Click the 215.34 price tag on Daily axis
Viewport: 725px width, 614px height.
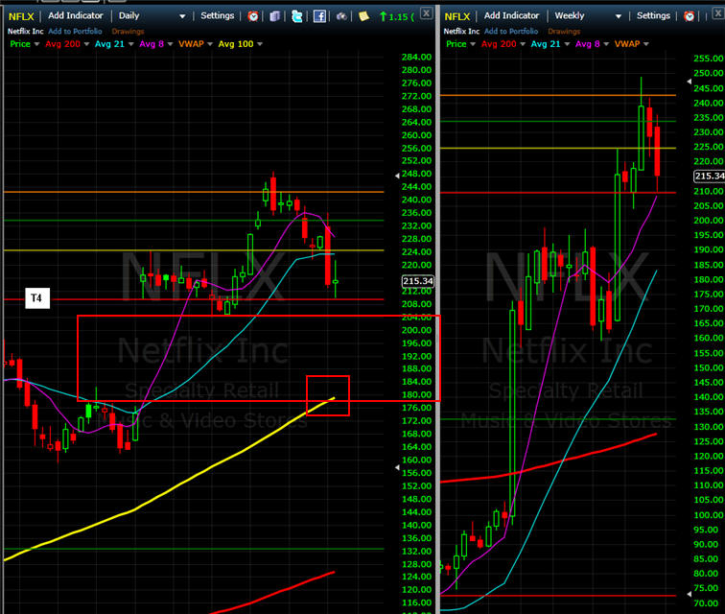(x=417, y=281)
